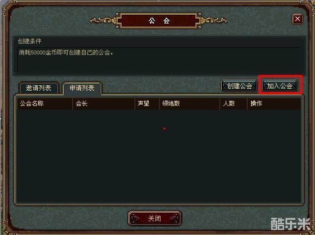Click the small red dot in the list
The height and width of the screenshot is (235, 315).
tap(164, 129)
